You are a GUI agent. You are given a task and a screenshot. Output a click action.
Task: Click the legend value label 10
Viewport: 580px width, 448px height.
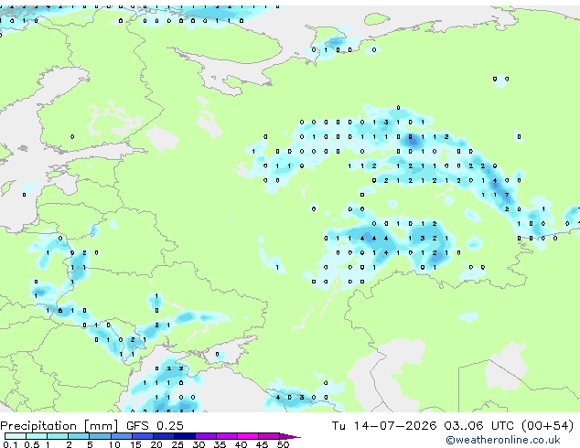point(114,444)
